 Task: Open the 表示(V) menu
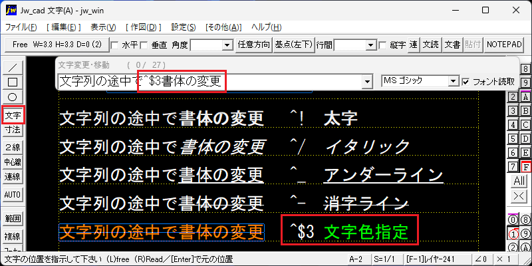coord(104,27)
